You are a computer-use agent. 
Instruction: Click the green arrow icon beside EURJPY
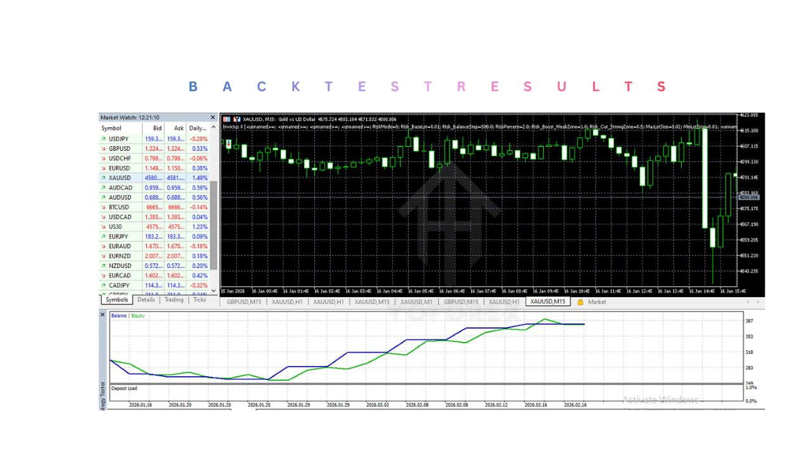point(103,236)
